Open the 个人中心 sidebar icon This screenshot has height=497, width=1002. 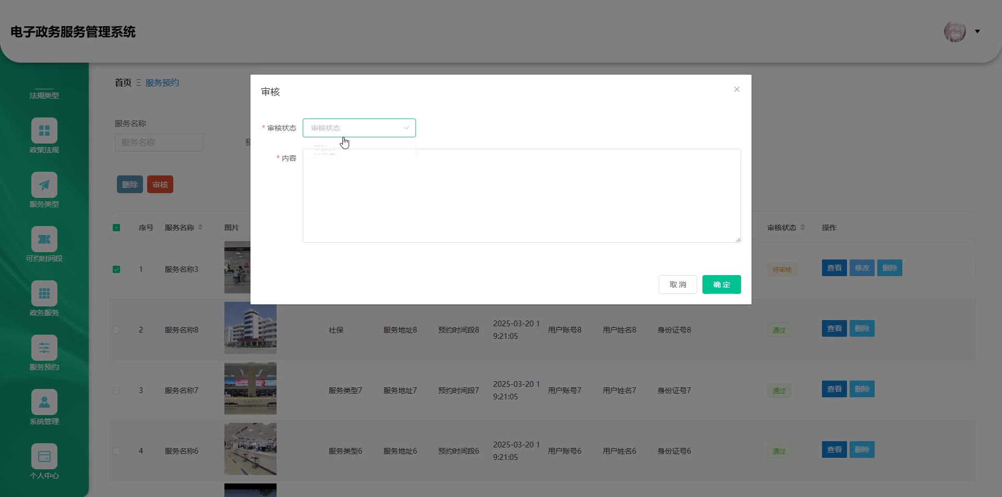pyautogui.click(x=44, y=457)
